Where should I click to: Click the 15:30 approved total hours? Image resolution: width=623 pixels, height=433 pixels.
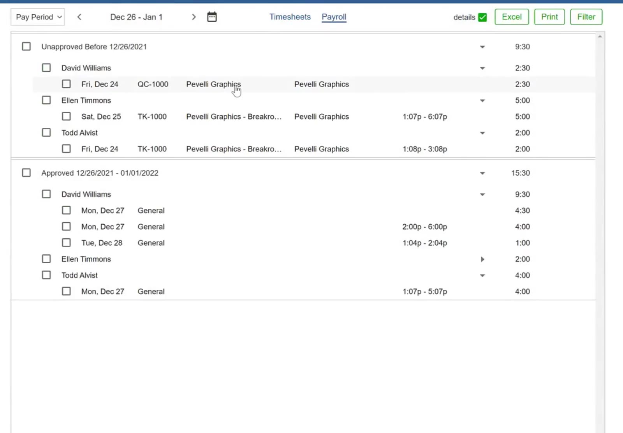[x=521, y=173]
